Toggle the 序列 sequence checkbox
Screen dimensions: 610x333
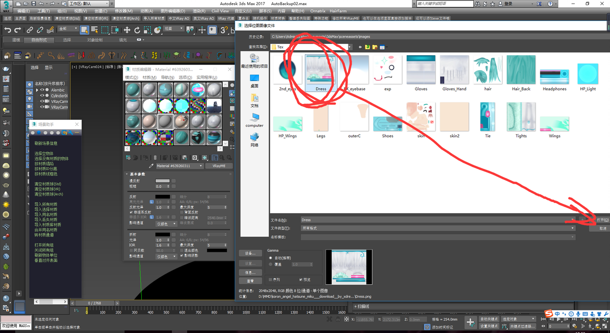tap(271, 279)
